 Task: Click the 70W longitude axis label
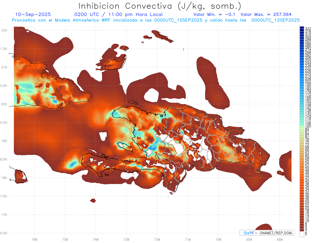click(218, 239)
